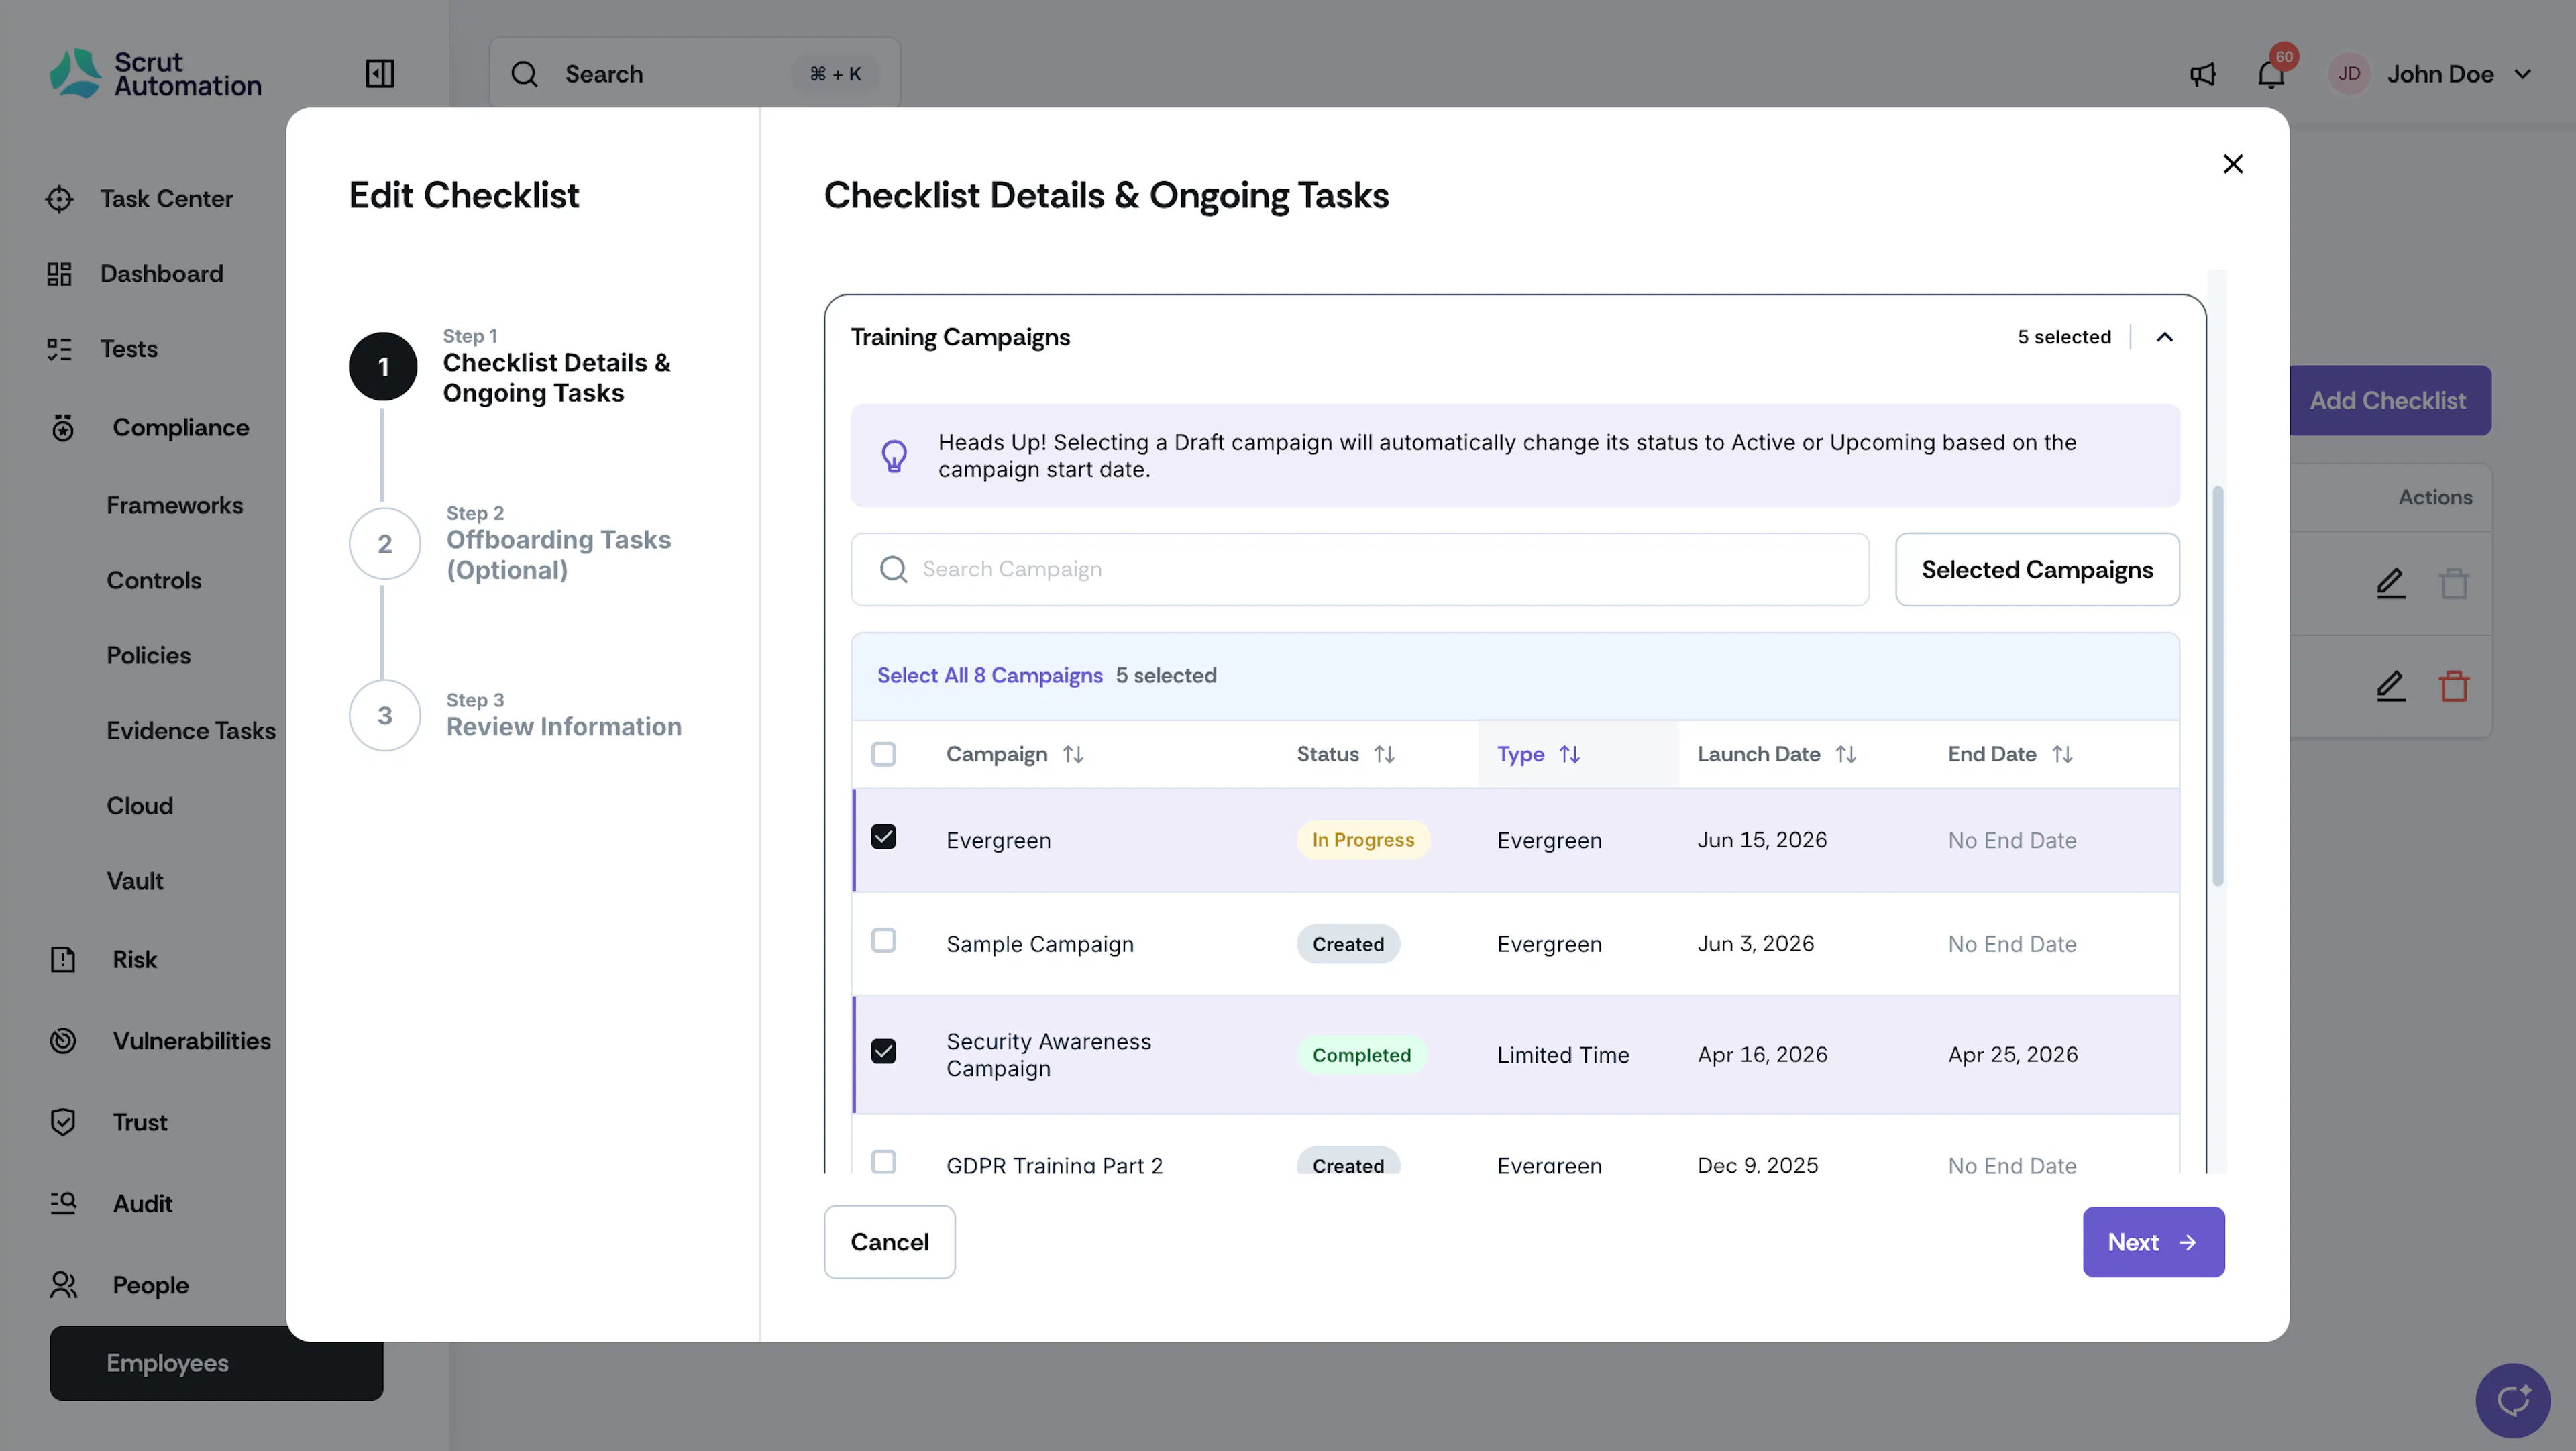2576x1451 pixels.
Task: Click the dialog's vertical scrollbar thumb
Action: tap(2217, 686)
